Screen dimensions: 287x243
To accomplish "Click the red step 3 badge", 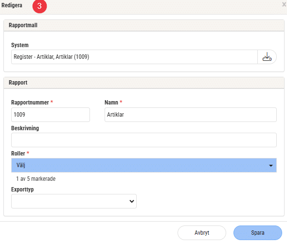I will (39, 6).
